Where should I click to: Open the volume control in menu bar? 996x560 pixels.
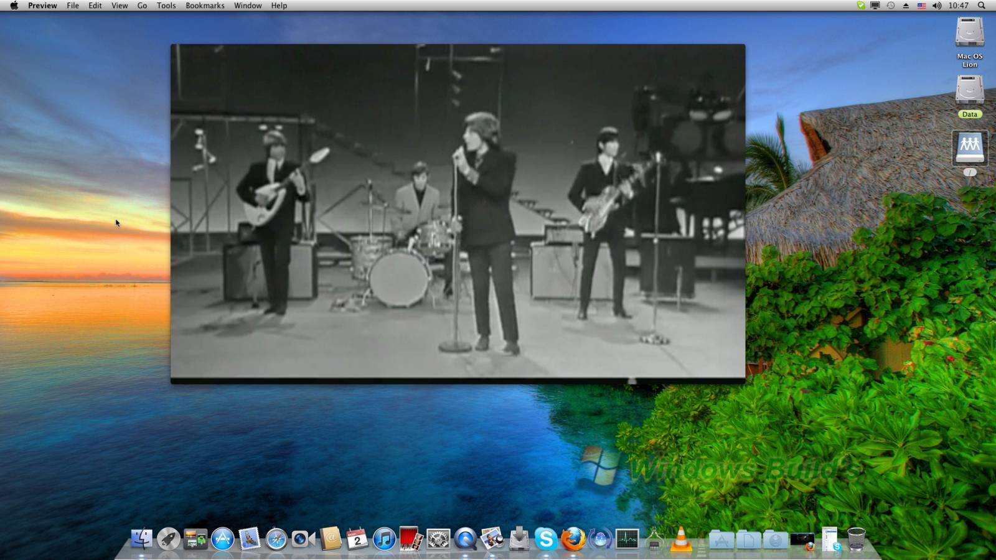pos(937,6)
